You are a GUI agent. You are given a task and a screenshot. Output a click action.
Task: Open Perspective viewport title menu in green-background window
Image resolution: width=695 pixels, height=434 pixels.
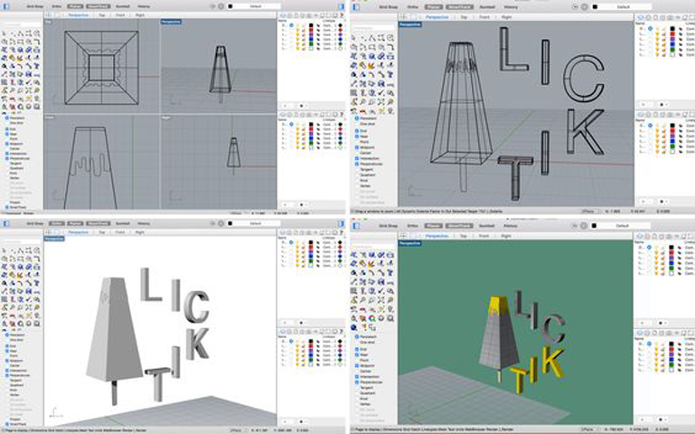coord(410,243)
